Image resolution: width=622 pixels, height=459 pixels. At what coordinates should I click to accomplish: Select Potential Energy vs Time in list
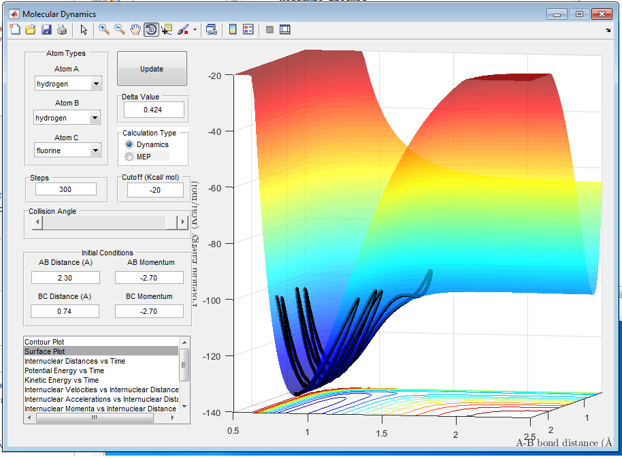[x=64, y=370]
